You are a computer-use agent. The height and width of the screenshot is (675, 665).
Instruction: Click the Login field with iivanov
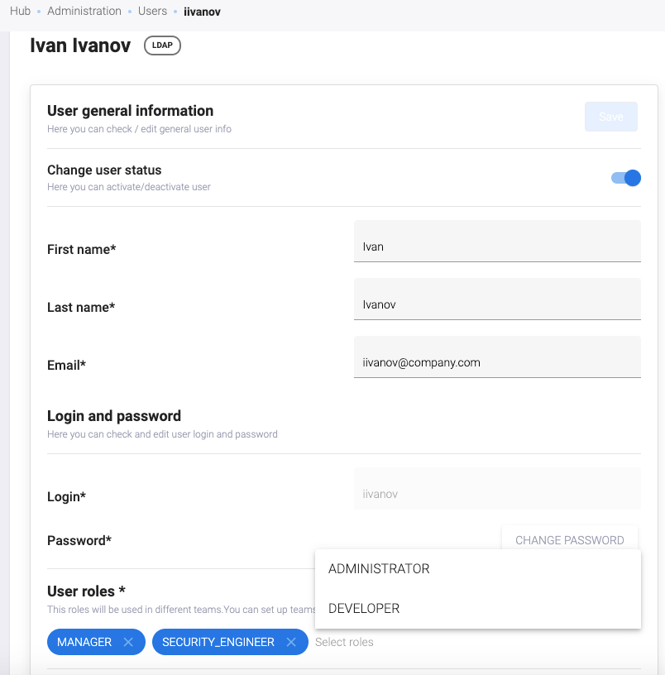(496, 494)
